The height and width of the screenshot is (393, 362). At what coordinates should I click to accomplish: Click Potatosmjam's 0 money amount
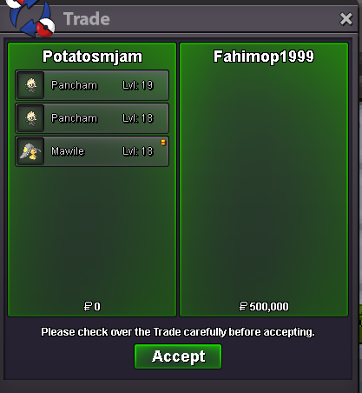click(x=97, y=307)
